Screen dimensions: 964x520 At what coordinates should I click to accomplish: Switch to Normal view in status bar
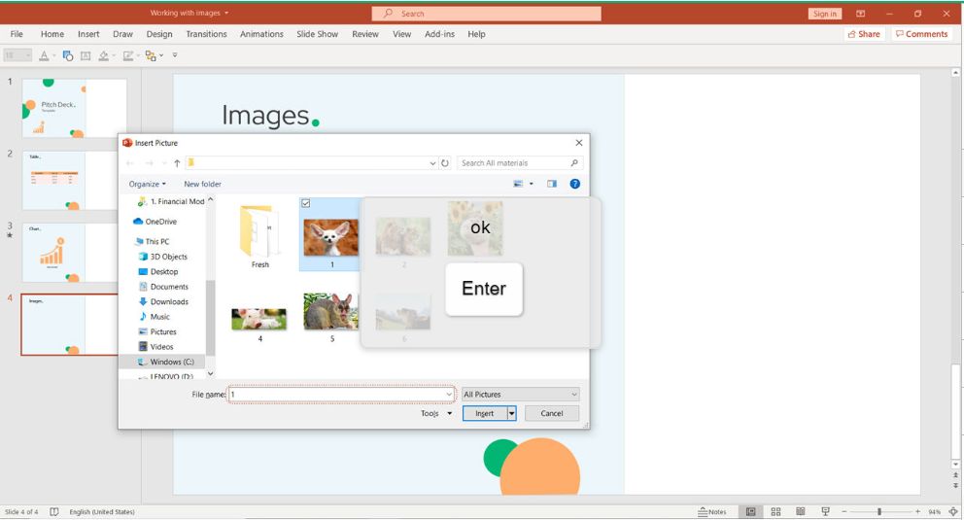tap(750, 511)
